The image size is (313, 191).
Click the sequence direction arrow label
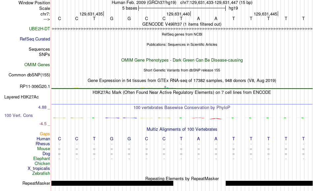pos(47,19)
